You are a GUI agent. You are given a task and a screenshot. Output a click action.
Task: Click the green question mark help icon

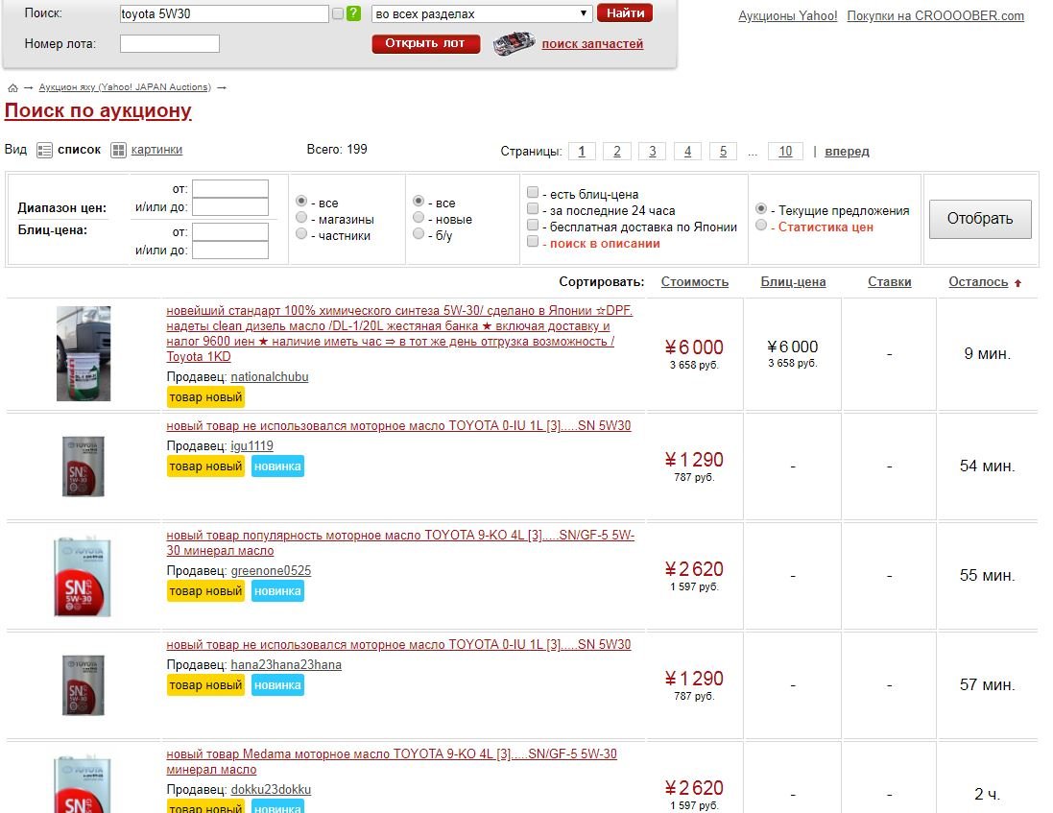353,13
